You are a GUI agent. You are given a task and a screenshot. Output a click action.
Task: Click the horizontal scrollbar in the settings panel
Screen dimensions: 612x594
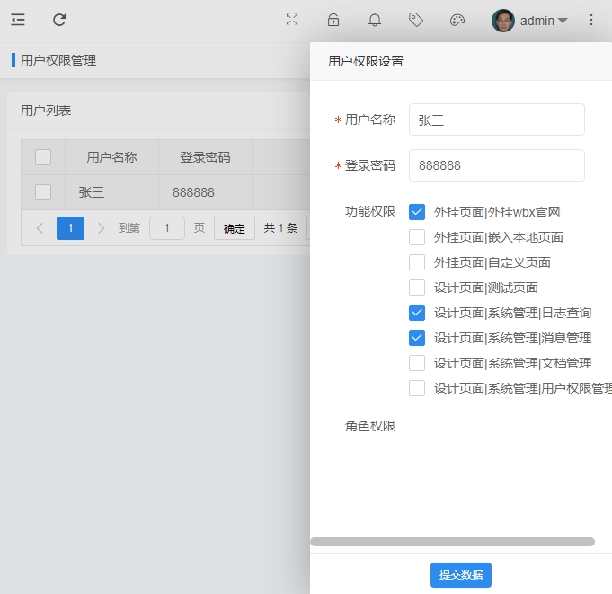452,542
